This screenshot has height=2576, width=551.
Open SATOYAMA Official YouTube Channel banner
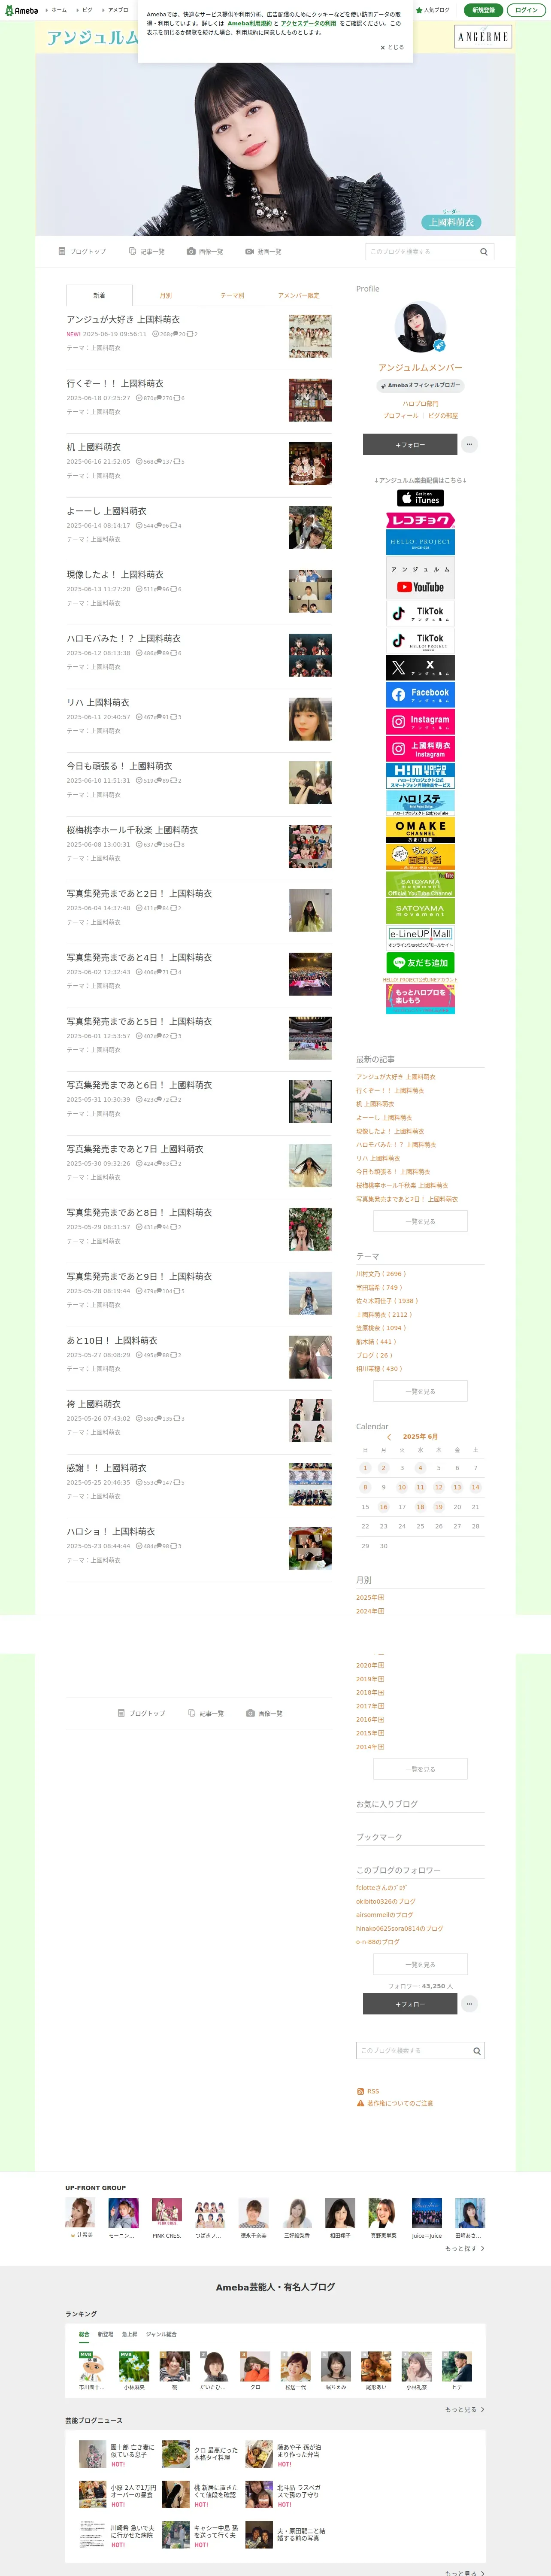click(420, 884)
